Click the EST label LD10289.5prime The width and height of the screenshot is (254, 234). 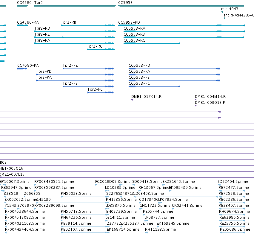(120, 188)
